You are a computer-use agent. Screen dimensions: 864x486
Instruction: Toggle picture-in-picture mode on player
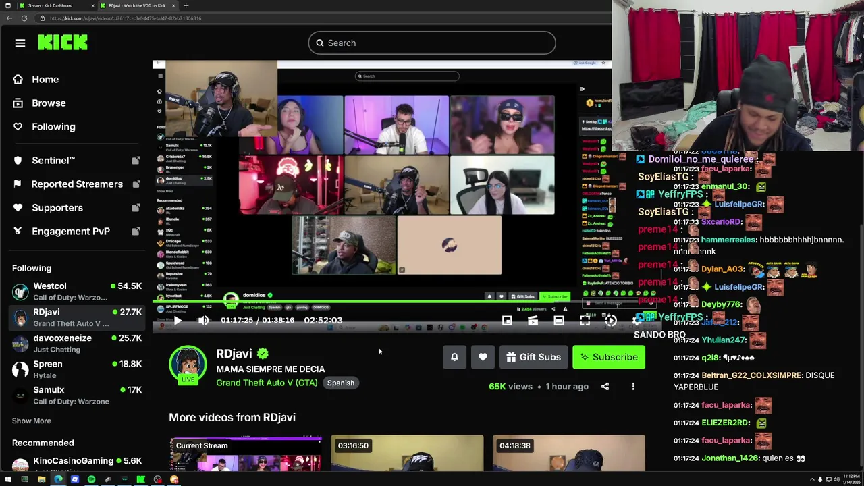pyautogui.click(x=507, y=321)
